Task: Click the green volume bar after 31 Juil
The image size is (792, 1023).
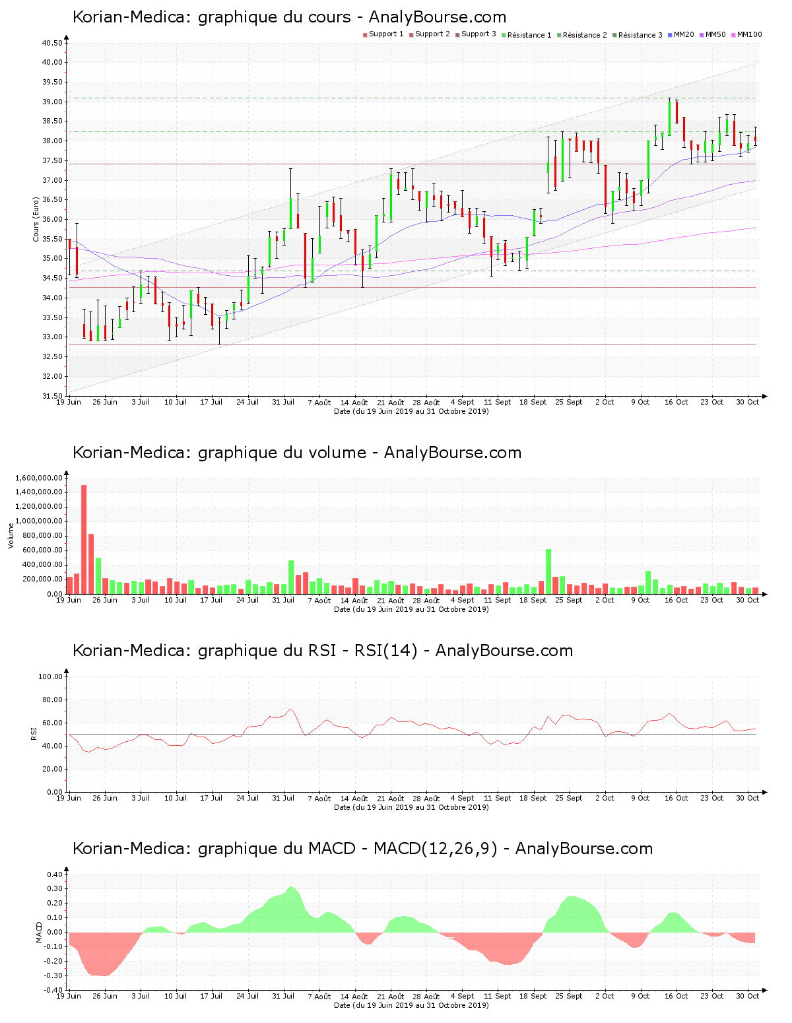Action: pos(291,577)
